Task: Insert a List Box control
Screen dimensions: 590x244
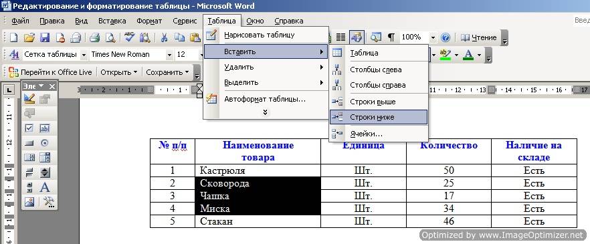Action: pyautogui.click(x=29, y=158)
